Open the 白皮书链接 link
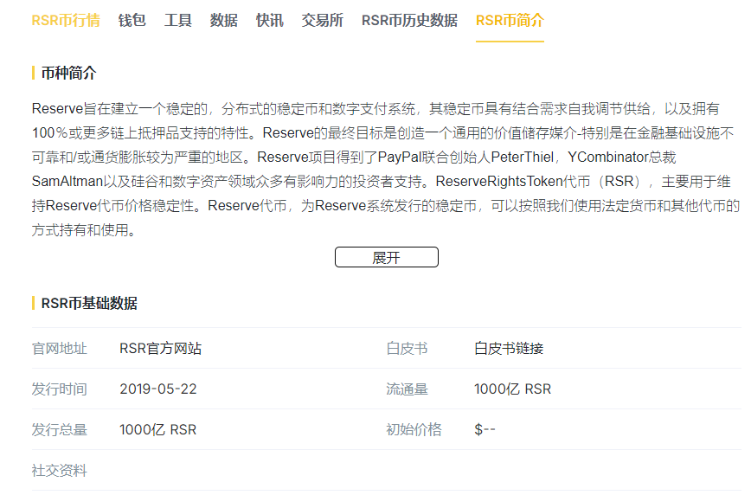751x495 pixels. coord(509,349)
